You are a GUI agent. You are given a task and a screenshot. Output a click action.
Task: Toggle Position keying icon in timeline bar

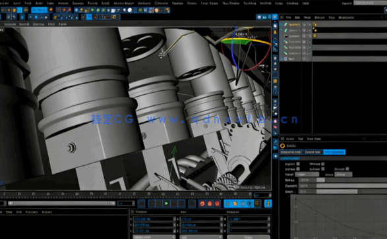(227, 203)
